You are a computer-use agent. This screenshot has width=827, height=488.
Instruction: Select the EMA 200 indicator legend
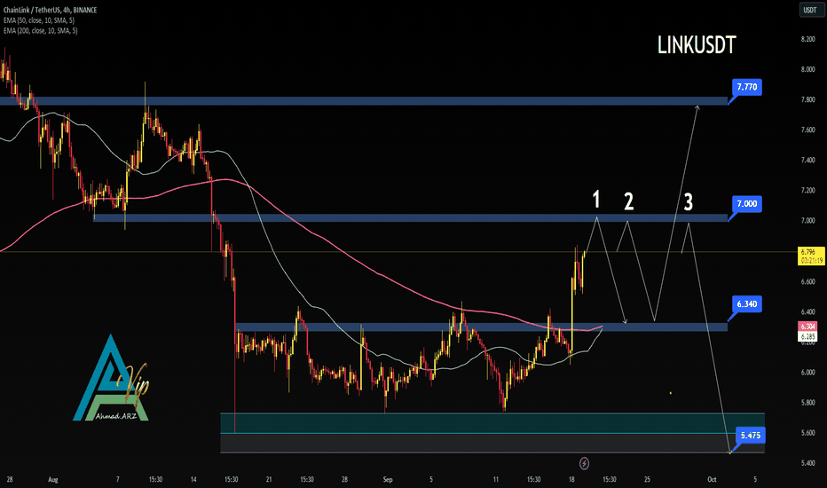coord(41,30)
